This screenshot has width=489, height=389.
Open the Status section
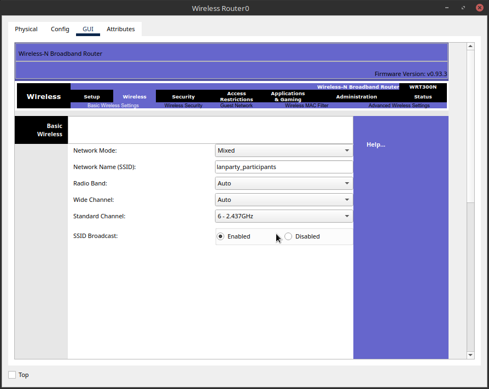(423, 97)
